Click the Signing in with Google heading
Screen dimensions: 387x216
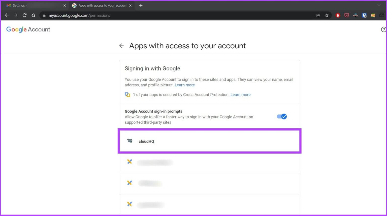(x=152, y=68)
